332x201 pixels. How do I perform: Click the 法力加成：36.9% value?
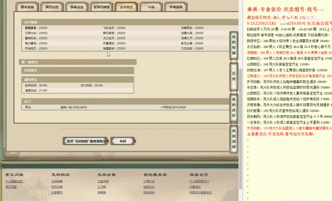92,85
